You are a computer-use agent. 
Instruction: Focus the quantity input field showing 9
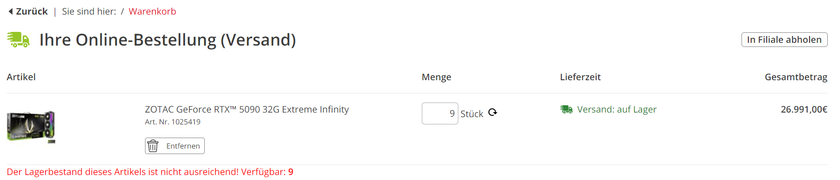pos(440,113)
